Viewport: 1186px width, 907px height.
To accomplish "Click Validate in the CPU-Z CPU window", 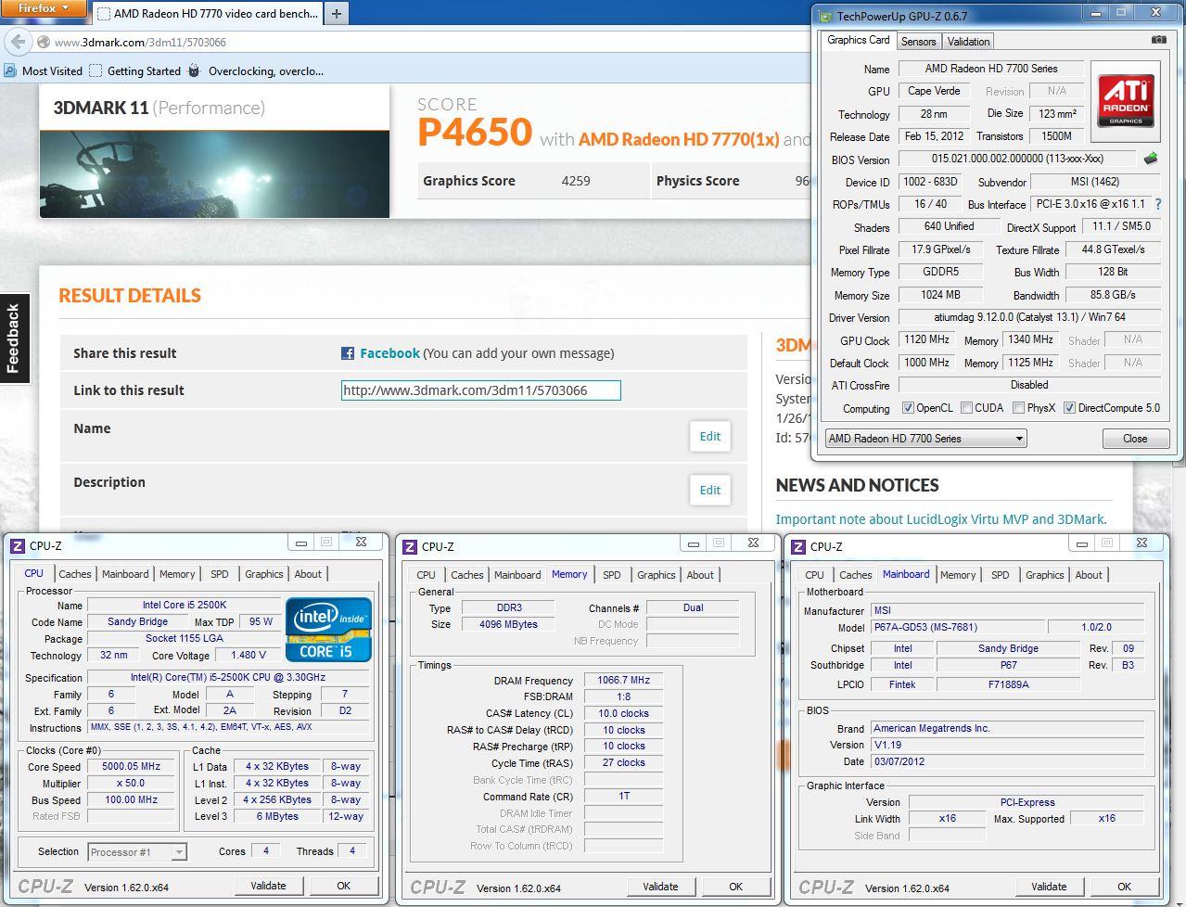I will (x=268, y=886).
